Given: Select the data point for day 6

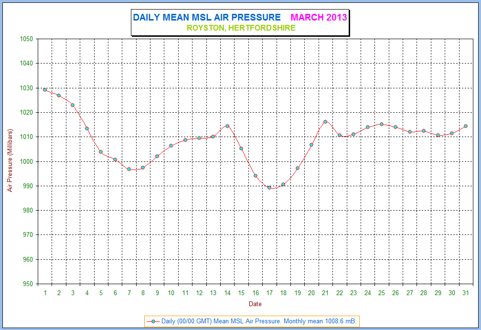Looking at the screenshot, I should (x=115, y=160).
